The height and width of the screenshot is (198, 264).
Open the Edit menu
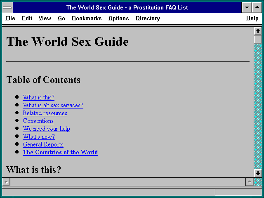(x=27, y=18)
